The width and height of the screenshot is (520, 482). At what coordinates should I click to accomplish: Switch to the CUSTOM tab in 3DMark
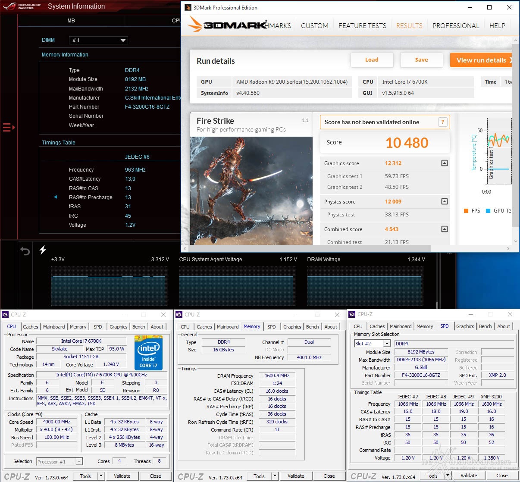tap(315, 26)
